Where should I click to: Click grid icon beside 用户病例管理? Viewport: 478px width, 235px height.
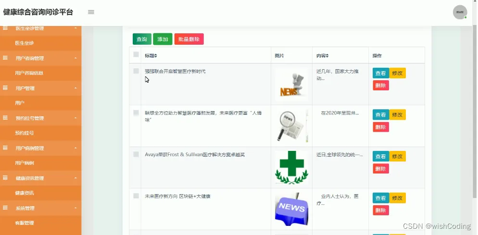click(5, 148)
